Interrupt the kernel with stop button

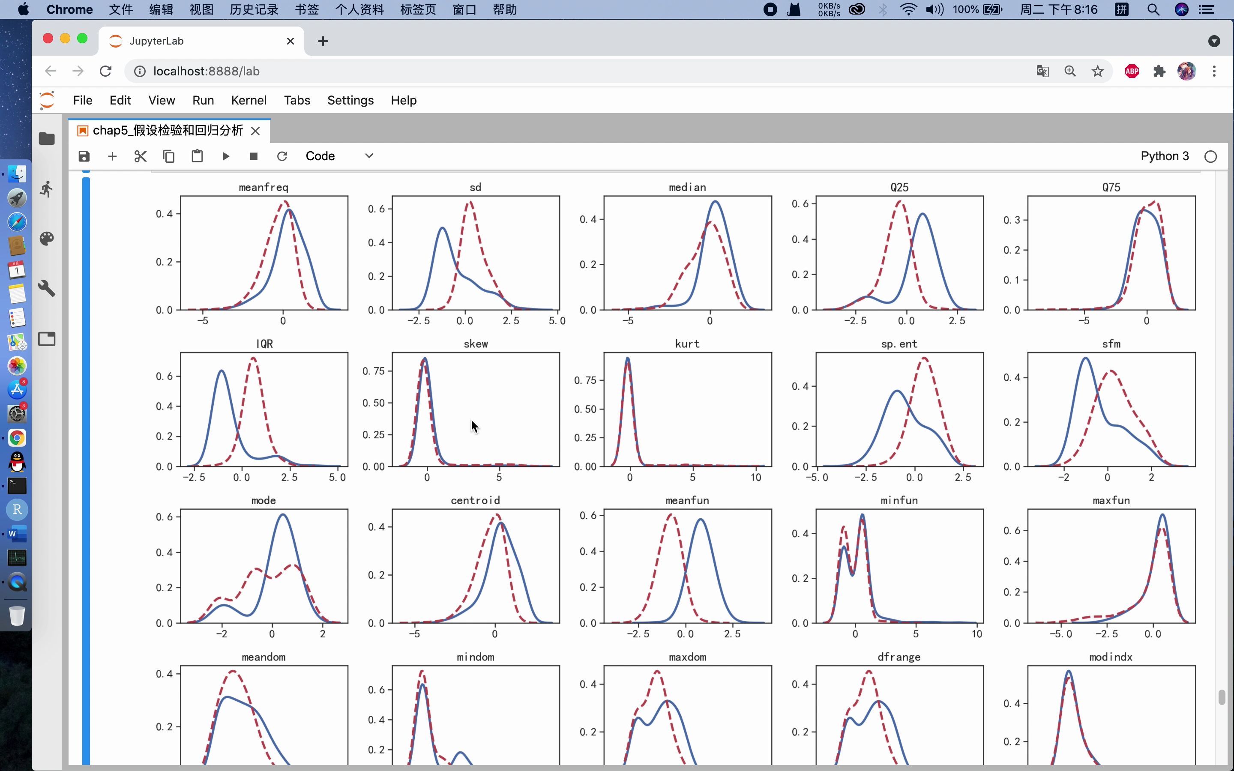pyautogui.click(x=254, y=156)
